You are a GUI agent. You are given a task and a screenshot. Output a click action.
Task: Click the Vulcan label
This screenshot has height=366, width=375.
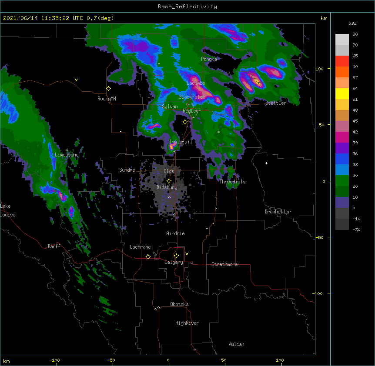pyautogui.click(x=236, y=344)
